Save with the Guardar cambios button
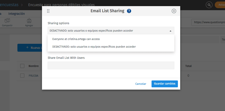The height and width of the screenshot is (111, 225). (165, 84)
